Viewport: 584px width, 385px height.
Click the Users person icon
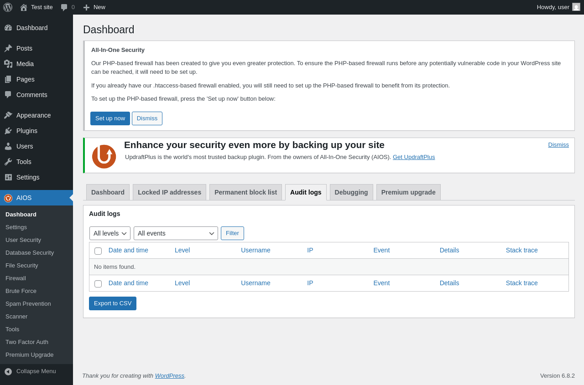(x=8, y=146)
